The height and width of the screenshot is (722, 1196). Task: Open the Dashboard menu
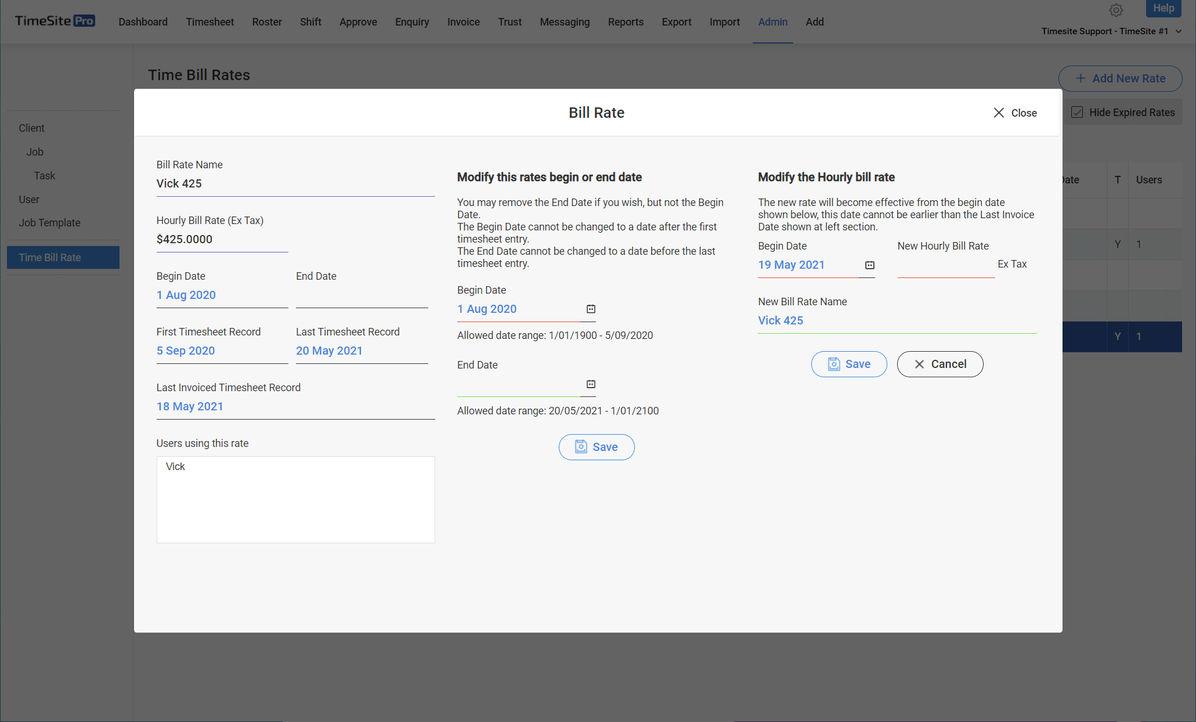[143, 21]
